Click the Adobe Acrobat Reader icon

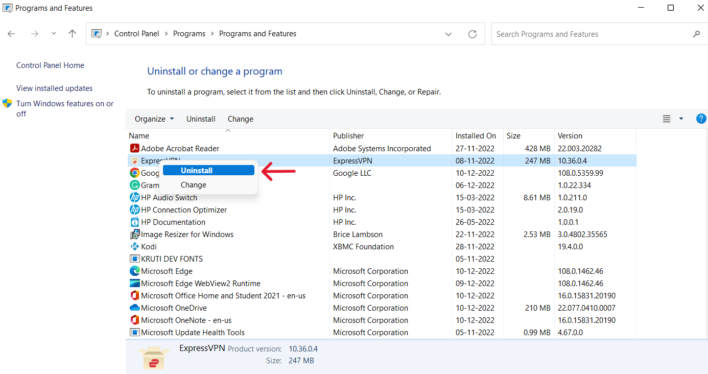[x=134, y=149]
